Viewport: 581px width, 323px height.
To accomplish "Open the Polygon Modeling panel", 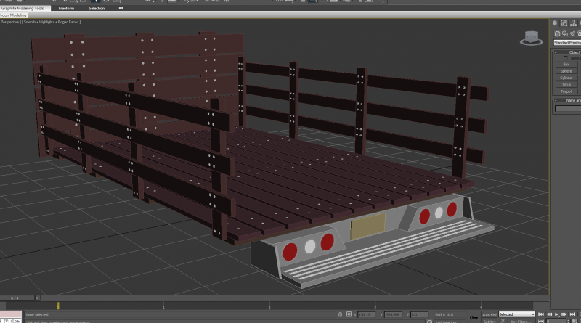I will click(13, 15).
